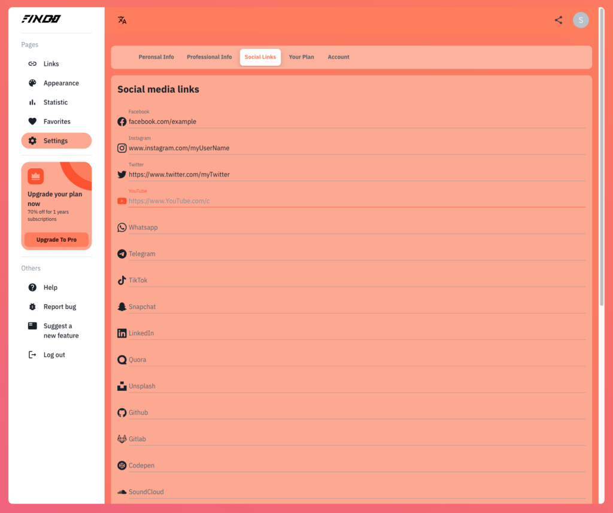
Task: Click the Quora input field
Action: pos(357,360)
